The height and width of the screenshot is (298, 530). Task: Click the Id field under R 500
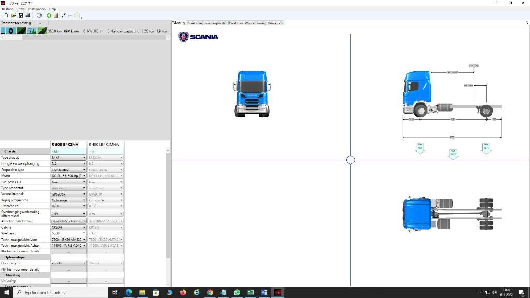[69, 152]
